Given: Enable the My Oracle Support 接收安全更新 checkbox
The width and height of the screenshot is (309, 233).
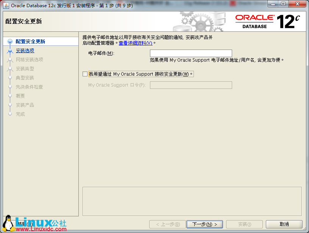Looking at the screenshot, I should tap(85, 74).
